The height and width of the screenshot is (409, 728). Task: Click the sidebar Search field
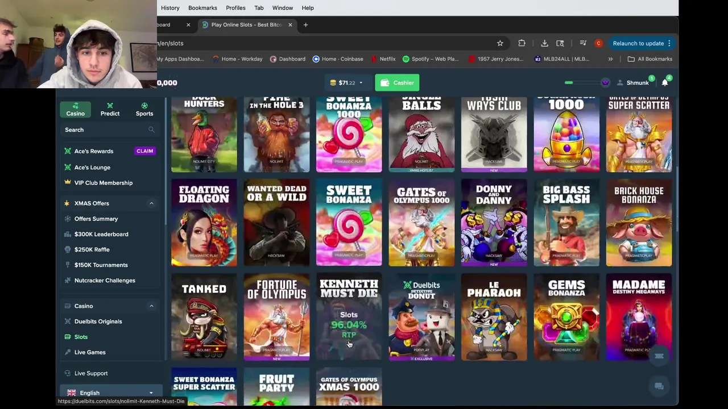tap(110, 130)
